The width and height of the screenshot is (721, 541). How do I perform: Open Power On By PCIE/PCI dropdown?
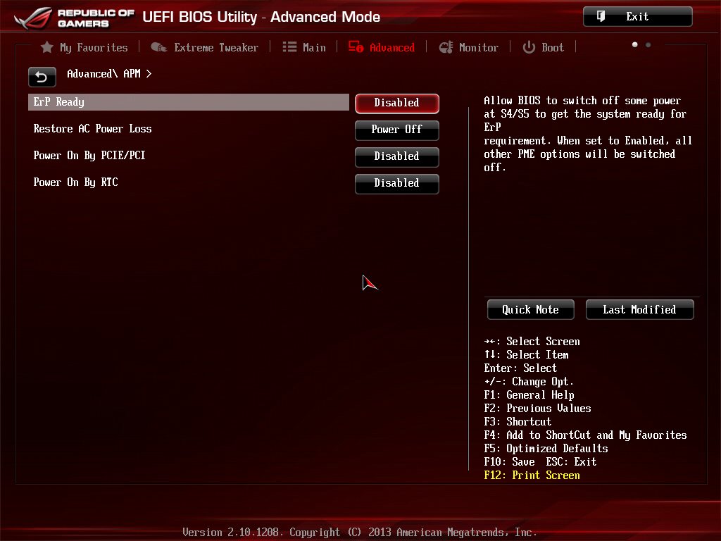[397, 156]
